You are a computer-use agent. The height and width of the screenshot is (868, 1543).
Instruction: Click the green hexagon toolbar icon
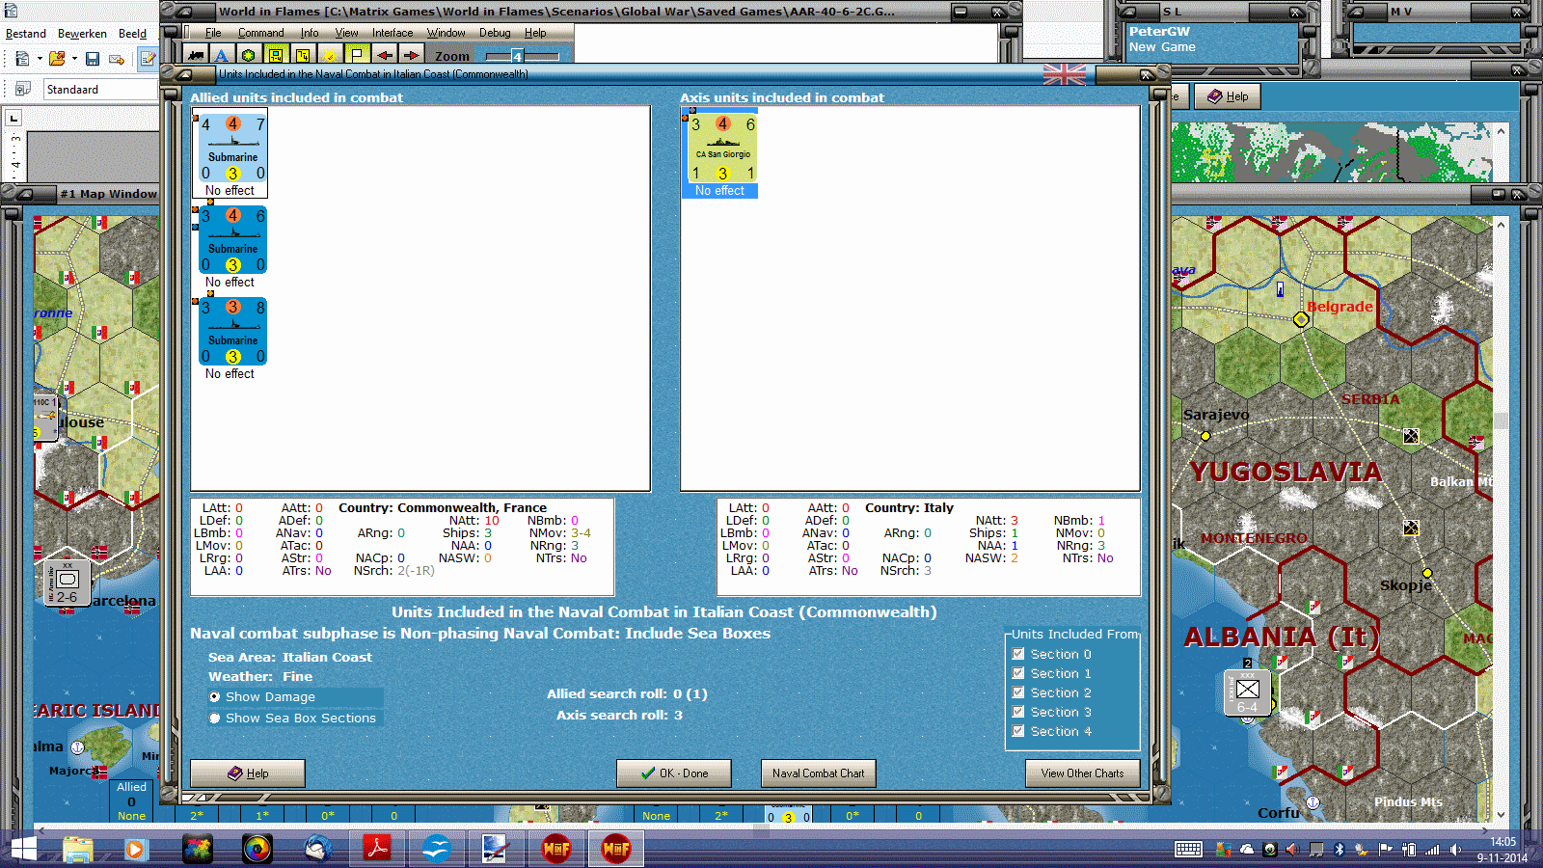(x=249, y=56)
